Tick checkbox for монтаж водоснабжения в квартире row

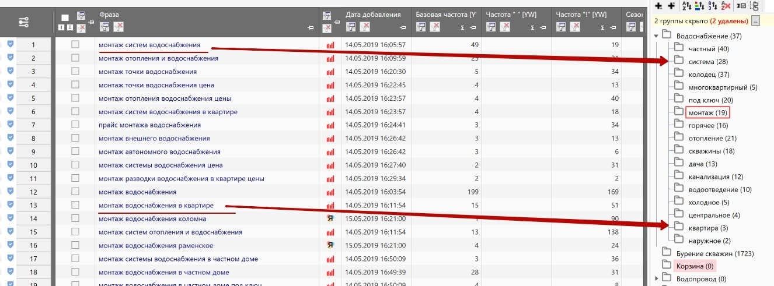[75, 205]
